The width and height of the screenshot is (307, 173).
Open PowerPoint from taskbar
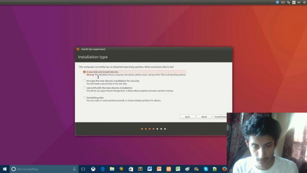(x=159, y=169)
